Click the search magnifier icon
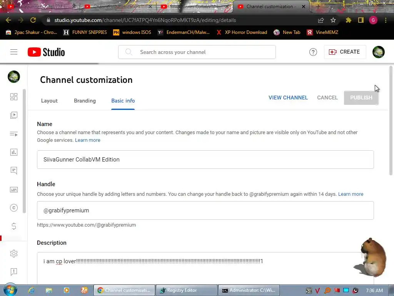 pos(129,52)
